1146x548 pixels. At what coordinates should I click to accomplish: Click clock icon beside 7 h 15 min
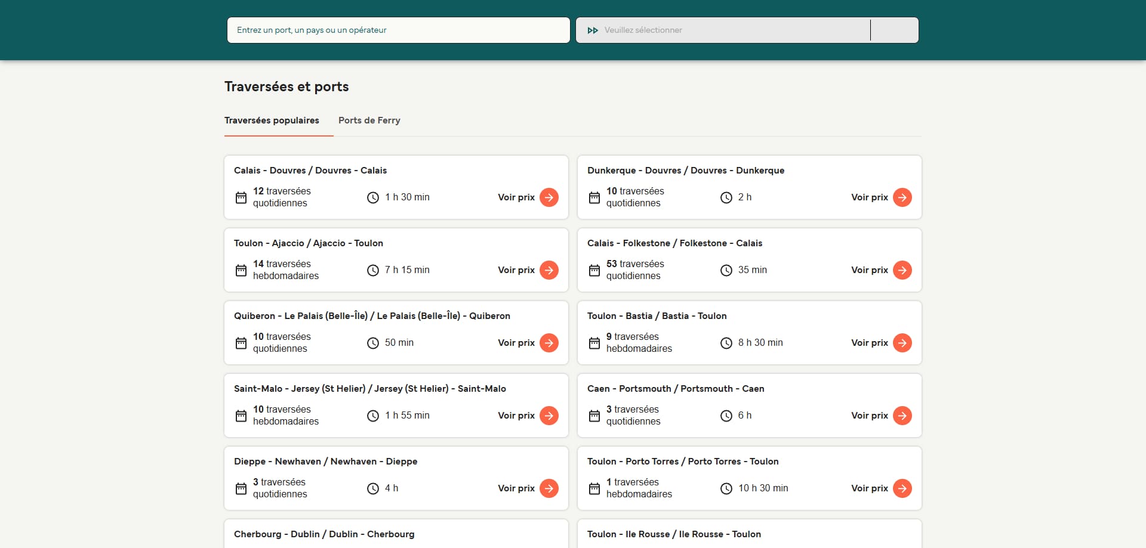pos(373,270)
